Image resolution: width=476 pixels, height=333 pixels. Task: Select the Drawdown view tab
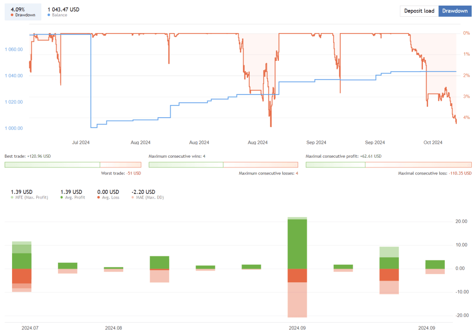tap(455, 11)
